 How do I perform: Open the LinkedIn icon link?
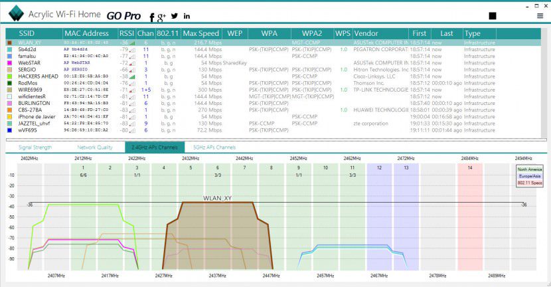(187, 16)
